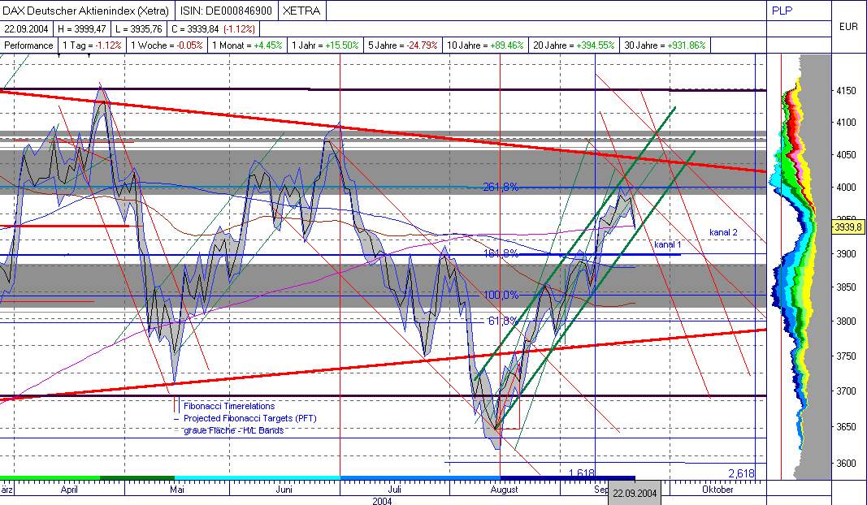Select the XETRA tab in the header
The width and height of the screenshot is (867, 505).
(x=301, y=11)
